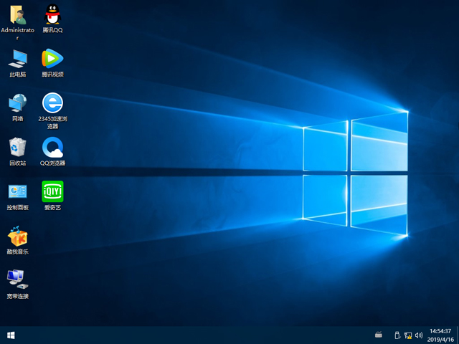Launch the 腾讯QQ penguin icon

(52, 14)
